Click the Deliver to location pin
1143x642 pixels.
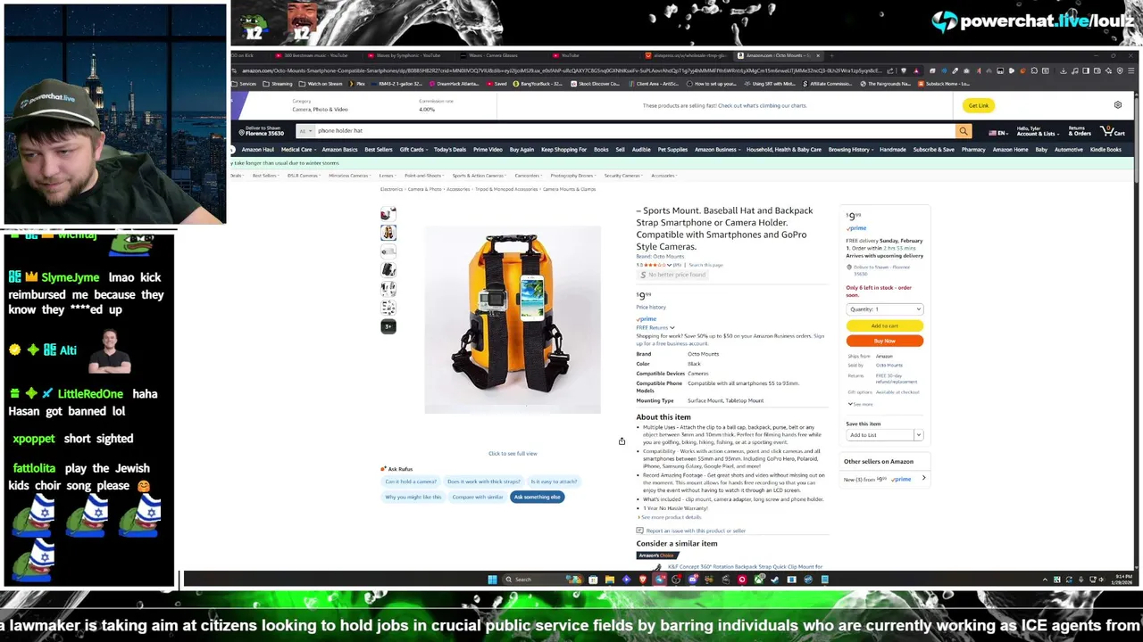tap(241, 132)
